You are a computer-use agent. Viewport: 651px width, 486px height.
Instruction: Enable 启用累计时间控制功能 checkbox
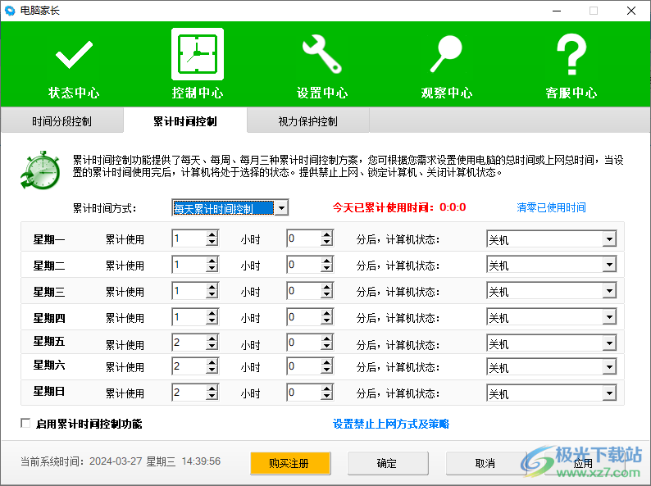coord(25,424)
